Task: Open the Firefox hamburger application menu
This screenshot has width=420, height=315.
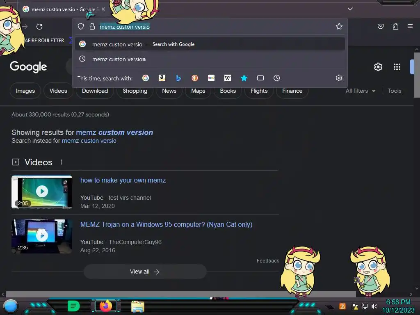Action: tap(410, 26)
